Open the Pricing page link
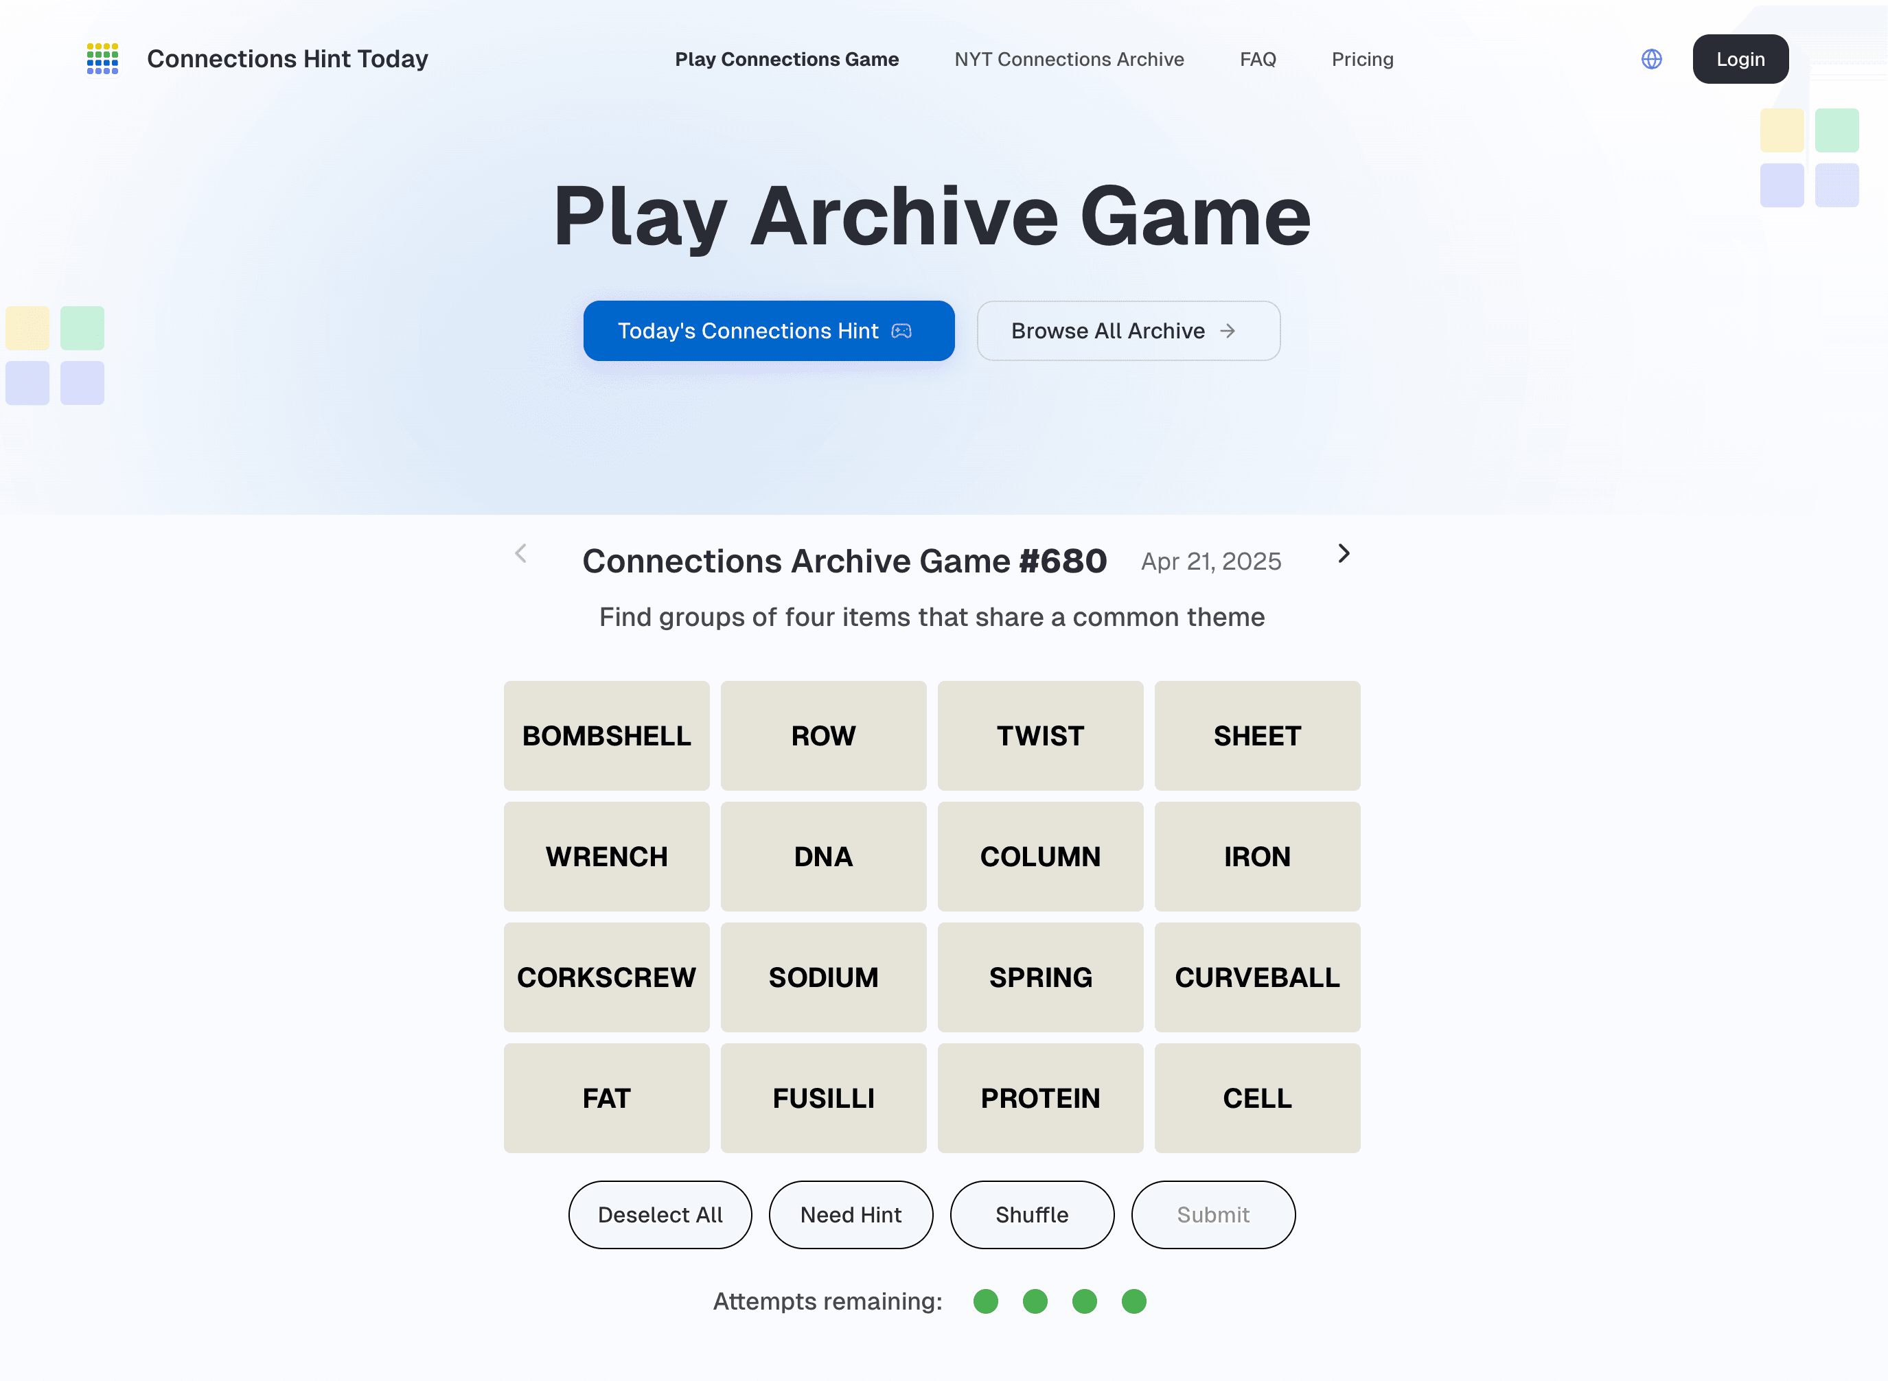Image resolution: width=1888 pixels, height=1381 pixels. (1362, 59)
